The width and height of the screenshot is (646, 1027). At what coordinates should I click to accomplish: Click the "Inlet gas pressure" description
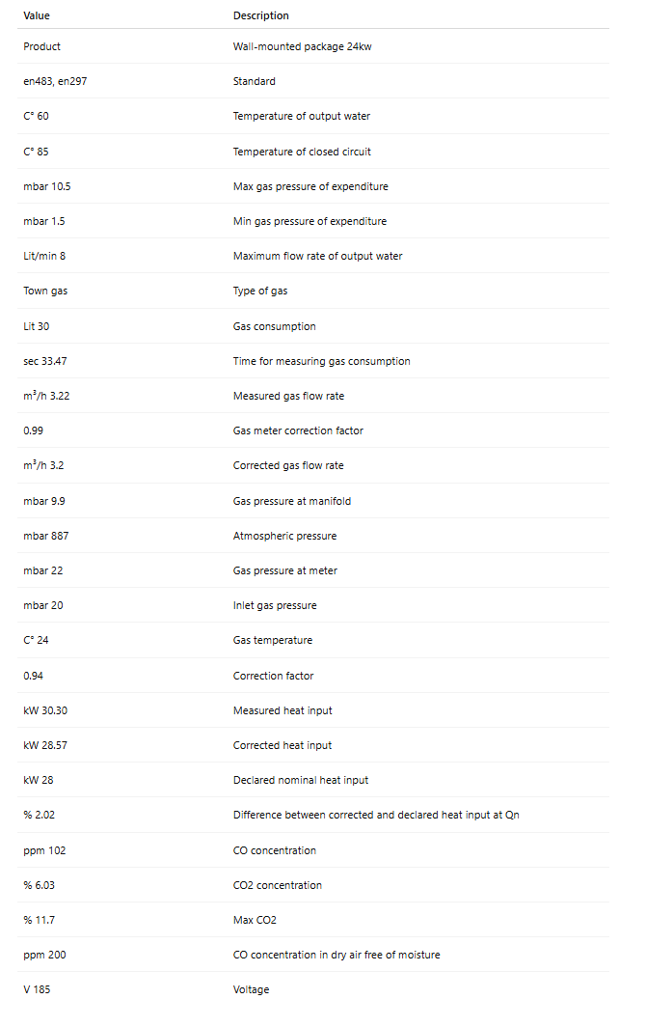click(275, 605)
